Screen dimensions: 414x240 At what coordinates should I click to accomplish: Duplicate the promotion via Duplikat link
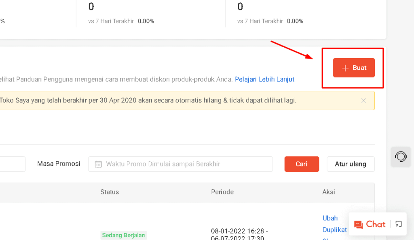[x=335, y=229]
